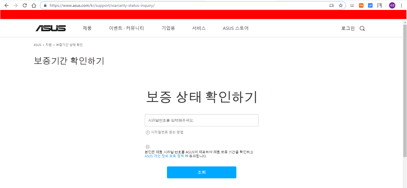Click the browser forward arrow

coord(16,5)
